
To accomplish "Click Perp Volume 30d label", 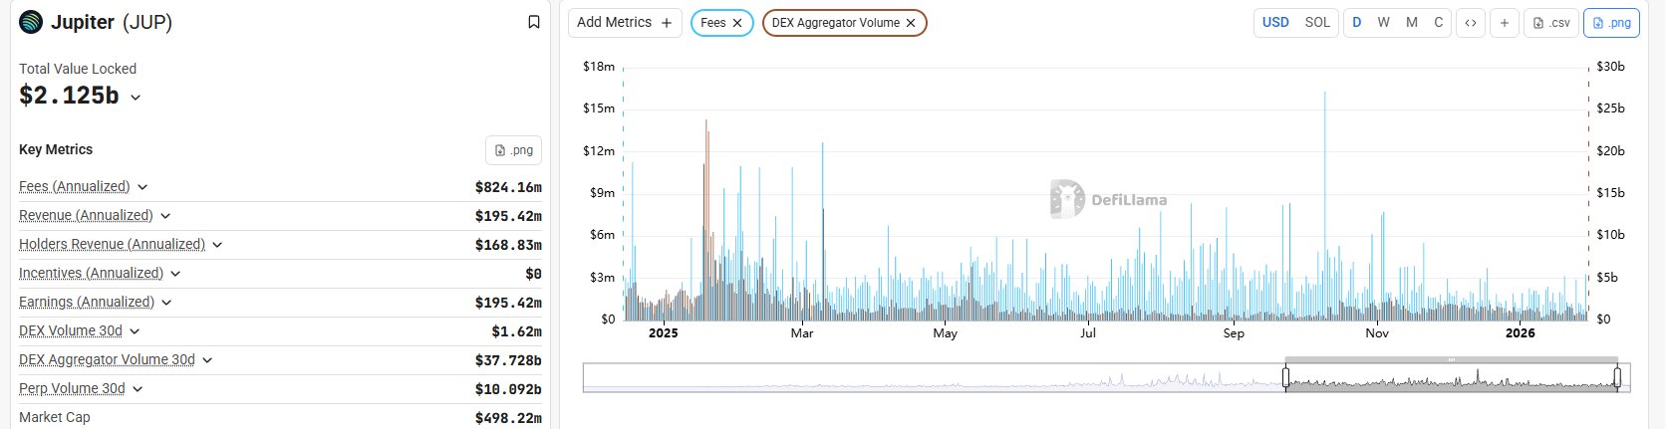I will pos(72,389).
